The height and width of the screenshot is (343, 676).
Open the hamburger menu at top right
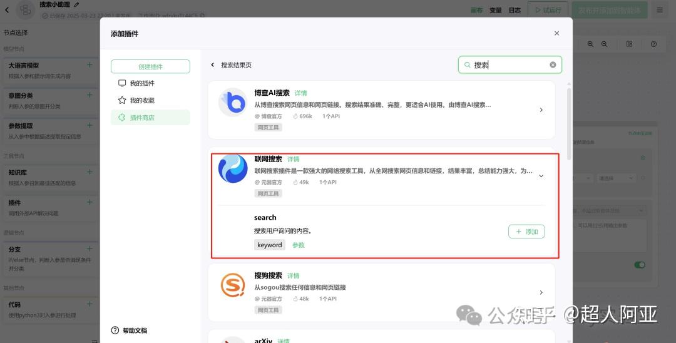pyautogui.click(x=660, y=10)
